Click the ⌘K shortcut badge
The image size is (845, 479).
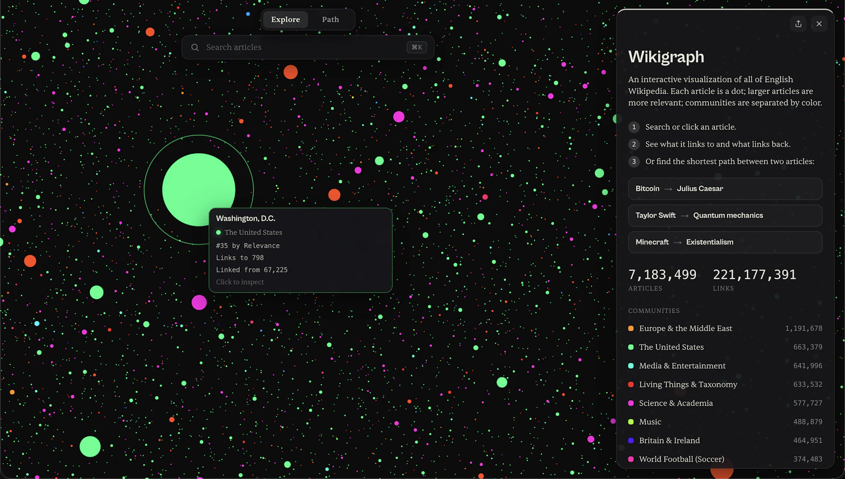pos(417,48)
